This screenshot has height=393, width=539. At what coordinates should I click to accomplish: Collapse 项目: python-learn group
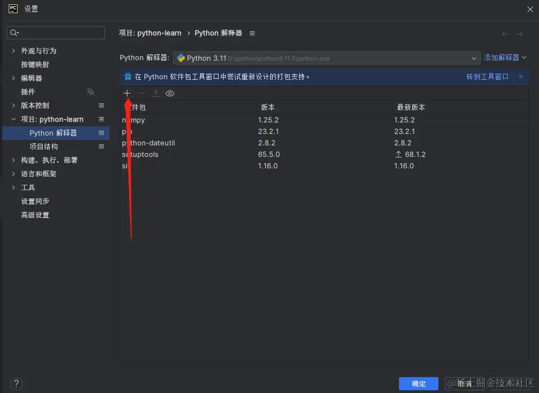14,119
